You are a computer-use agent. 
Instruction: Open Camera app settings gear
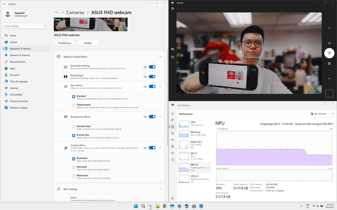tap(172, 8)
